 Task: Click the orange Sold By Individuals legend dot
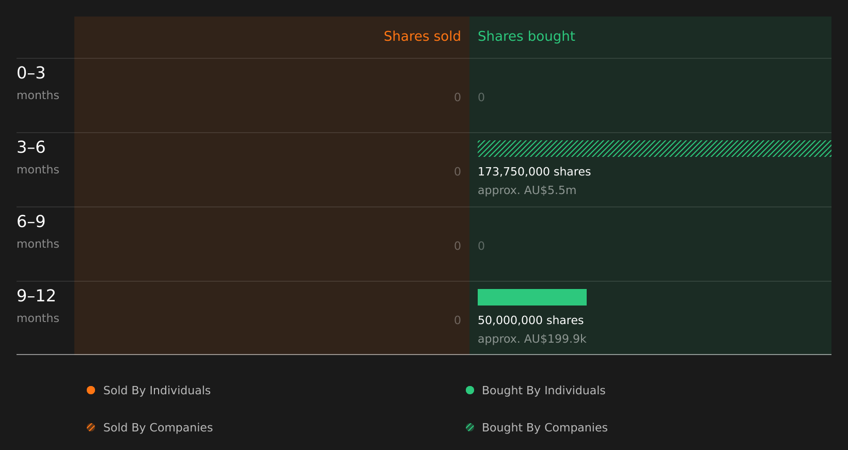coord(91,390)
